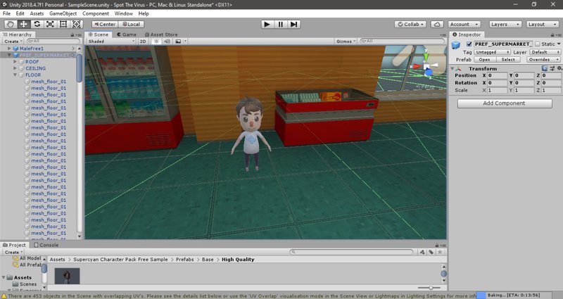
Task: Collapse the FLOOR tree item
Action: [x=15, y=75]
